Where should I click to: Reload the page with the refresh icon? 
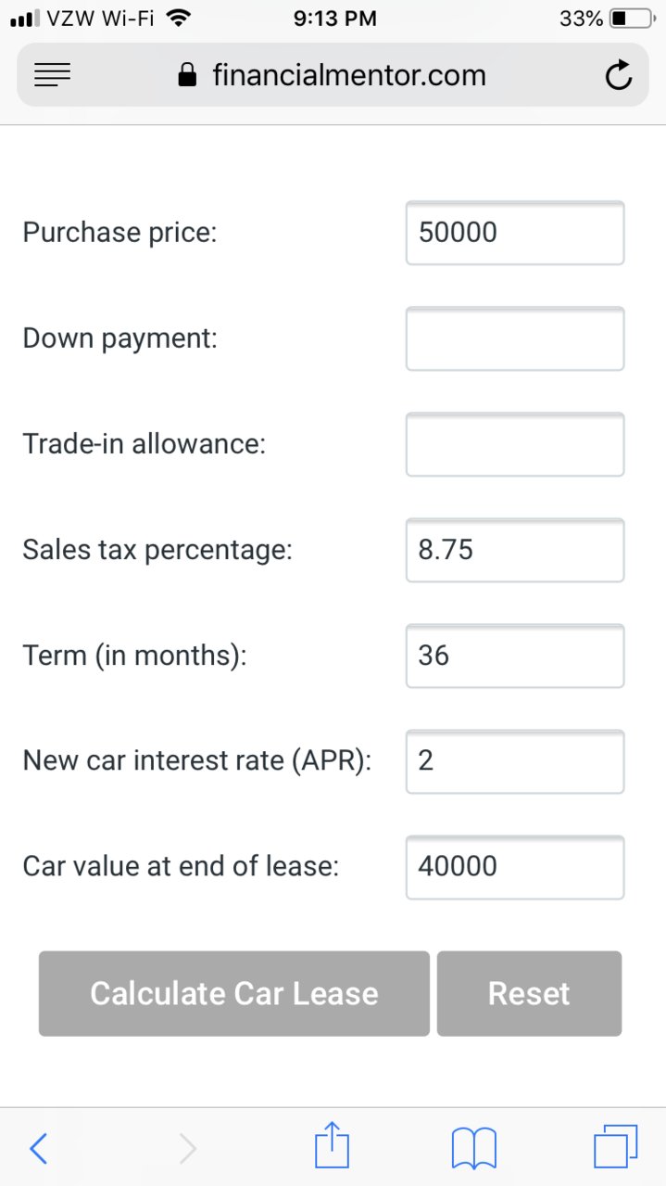(618, 76)
